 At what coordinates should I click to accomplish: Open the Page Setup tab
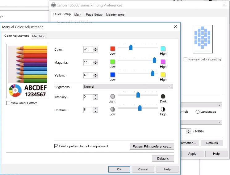pos(94,15)
